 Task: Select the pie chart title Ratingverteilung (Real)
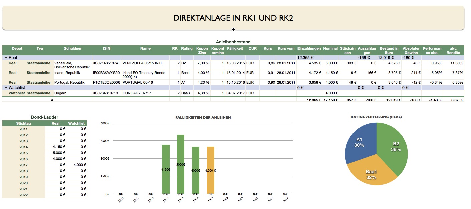(x=376, y=117)
